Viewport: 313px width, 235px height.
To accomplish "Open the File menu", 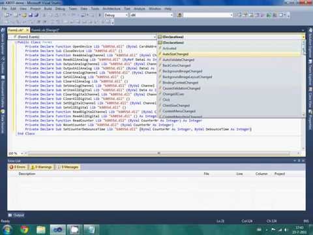I will [5, 8].
